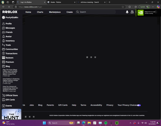Open Marketplace in Roblox navigation

pos(55,12)
